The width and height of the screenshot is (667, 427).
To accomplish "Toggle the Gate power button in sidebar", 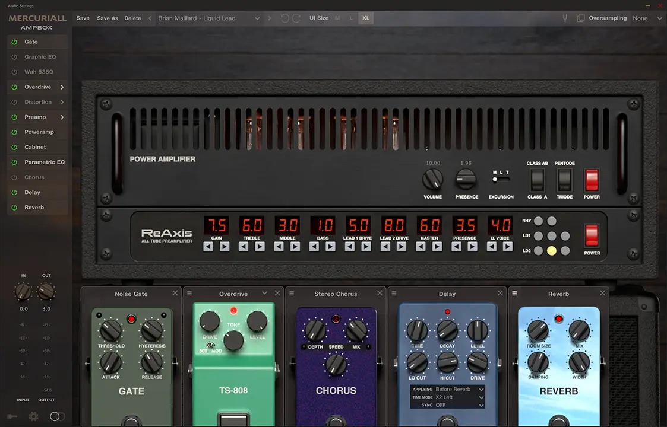I will (14, 42).
